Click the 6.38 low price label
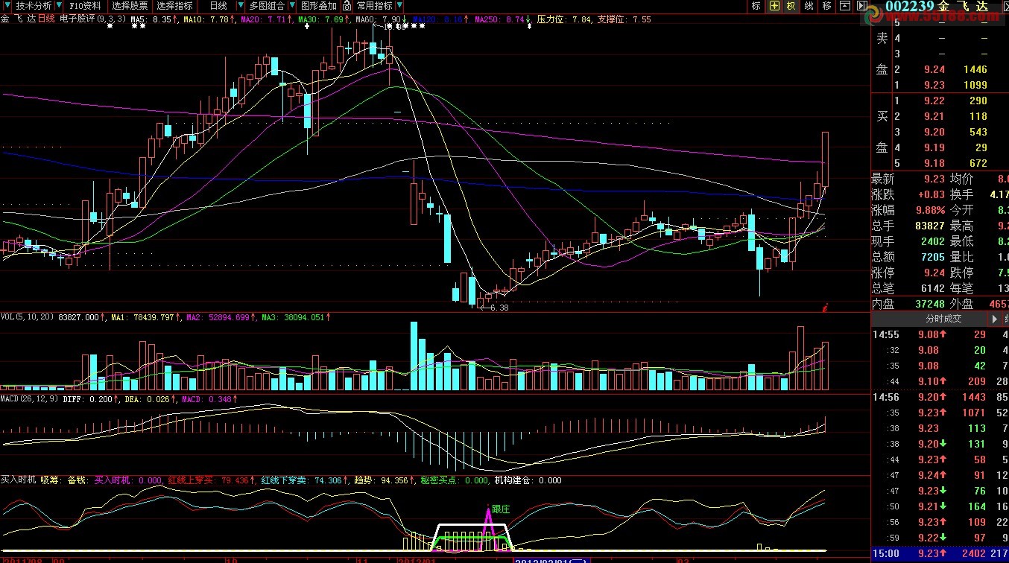Image resolution: width=1009 pixels, height=563 pixels. (x=498, y=307)
